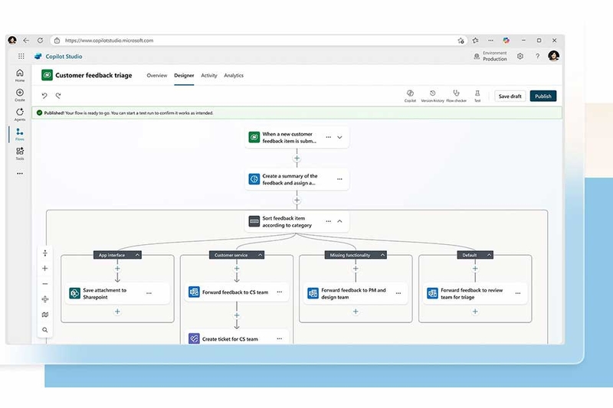Go to Agents in sidebar

click(20, 114)
